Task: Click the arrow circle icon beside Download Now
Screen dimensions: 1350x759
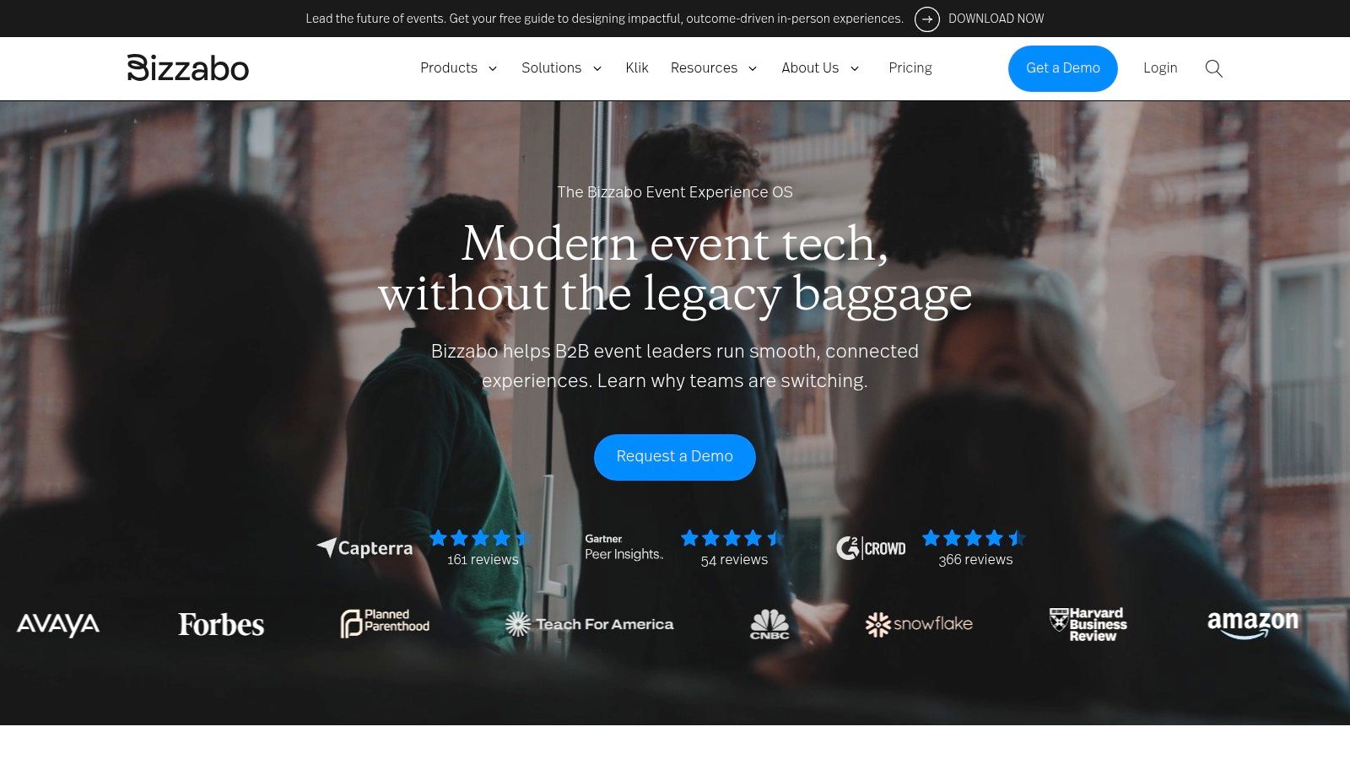Action: pos(926,19)
